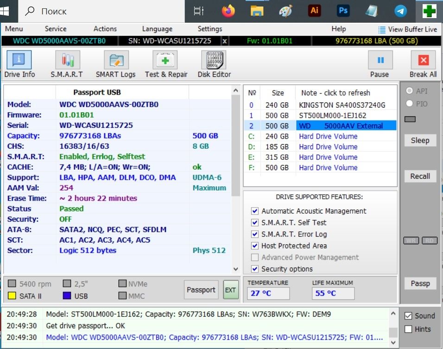443x349 pixels.
Task: Select E: 315 GB Hard Drive Volume
Action: coord(320,157)
